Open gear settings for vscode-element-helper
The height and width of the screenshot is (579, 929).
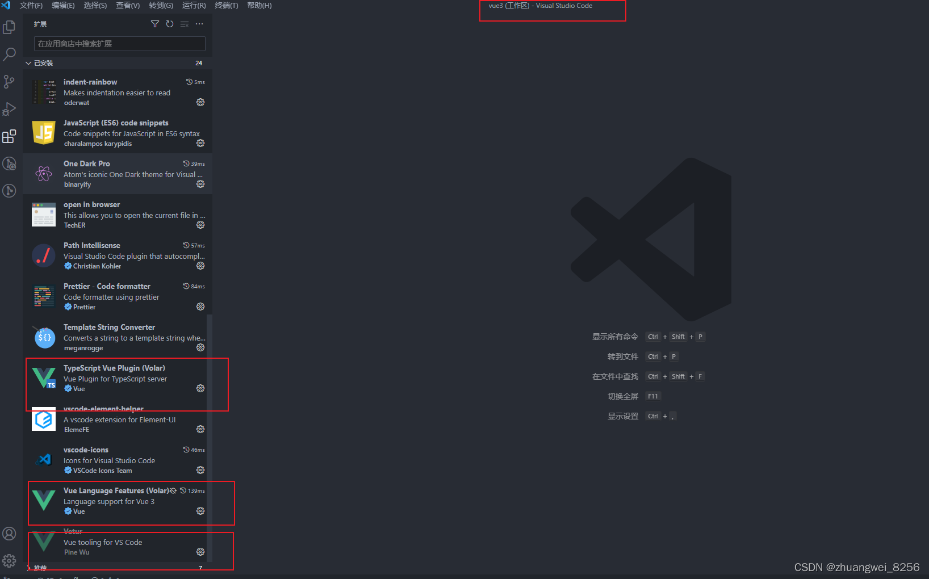pyautogui.click(x=200, y=429)
